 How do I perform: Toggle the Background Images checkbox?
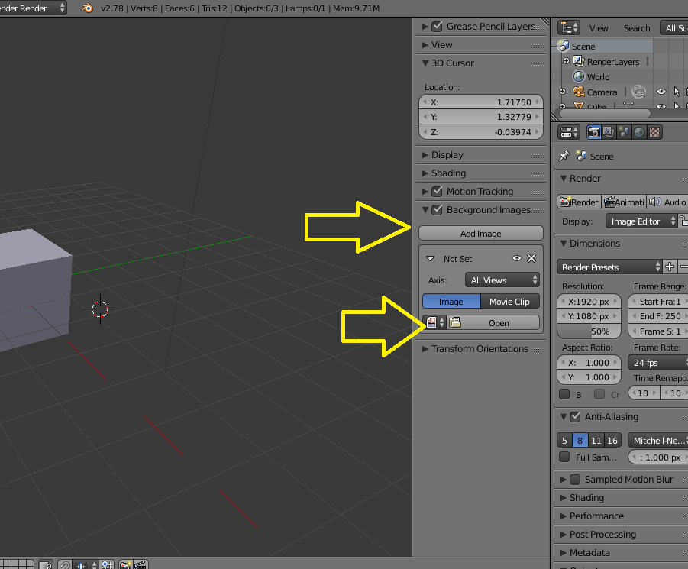437,210
